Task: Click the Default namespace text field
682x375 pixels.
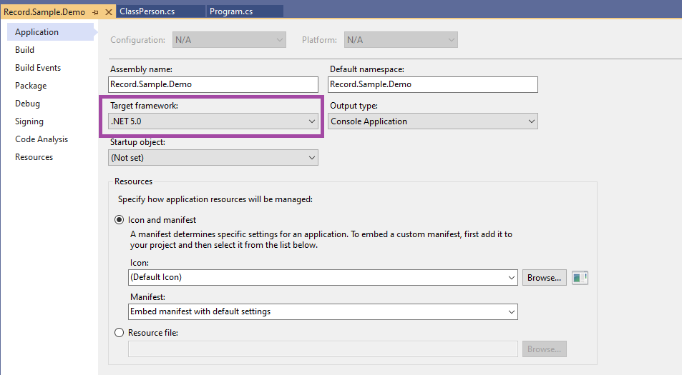Action: pos(432,84)
